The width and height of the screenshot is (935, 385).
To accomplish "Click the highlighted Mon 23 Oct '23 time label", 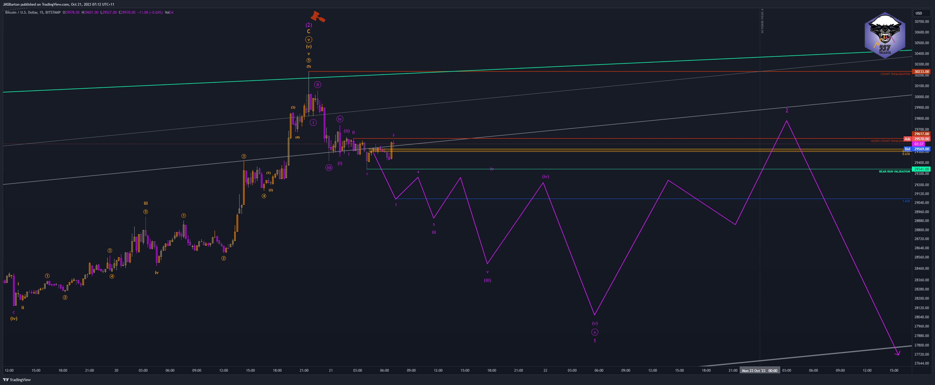I will click(759, 370).
